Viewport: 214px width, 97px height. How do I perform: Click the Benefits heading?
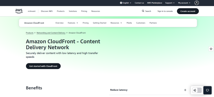point(34,88)
